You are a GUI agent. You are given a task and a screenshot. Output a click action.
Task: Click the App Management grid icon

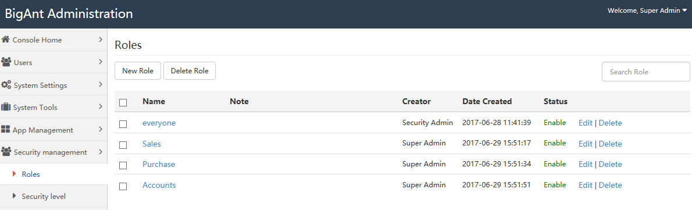tap(6, 130)
